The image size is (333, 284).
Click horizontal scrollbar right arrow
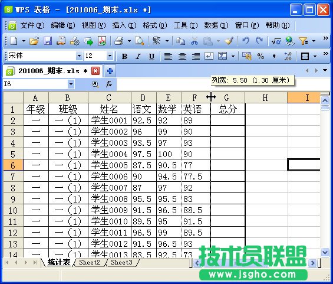click(x=312, y=263)
